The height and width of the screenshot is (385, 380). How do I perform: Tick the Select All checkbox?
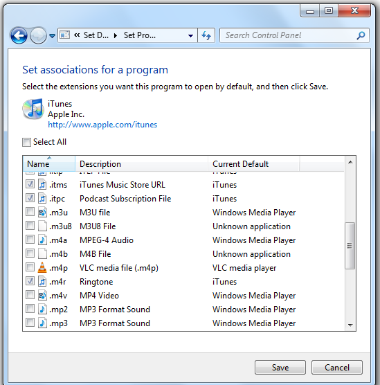pyautogui.click(x=26, y=142)
